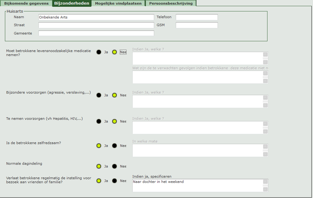This screenshot has height=198, width=313.
Task: Choose Nee for Normale dagindeling
Action: pos(115,166)
